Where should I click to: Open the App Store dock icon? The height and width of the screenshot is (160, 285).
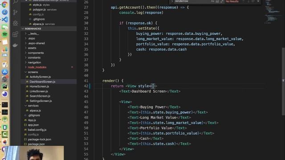[5, 72]
